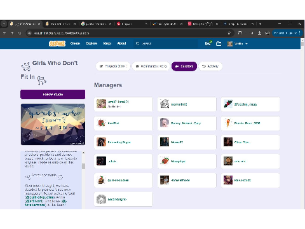The image size is (305, 229).
Task: Open the Explore navigation link
Action: [91, 43]
